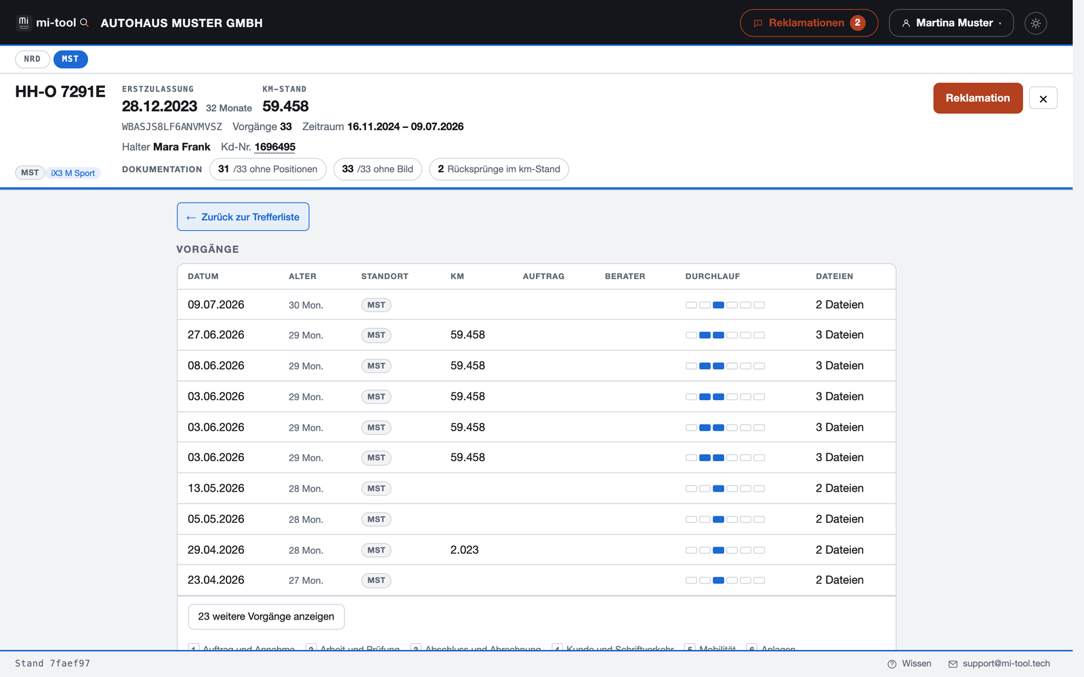Viewport: 1084px width, 677px height.
Task: Click 33/33 ohne Bild chip
Action: click(x=377, y=169)
